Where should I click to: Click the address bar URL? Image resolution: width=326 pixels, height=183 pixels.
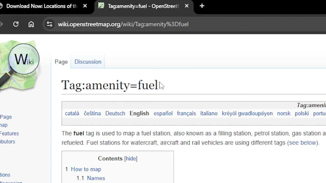(123, 24)
